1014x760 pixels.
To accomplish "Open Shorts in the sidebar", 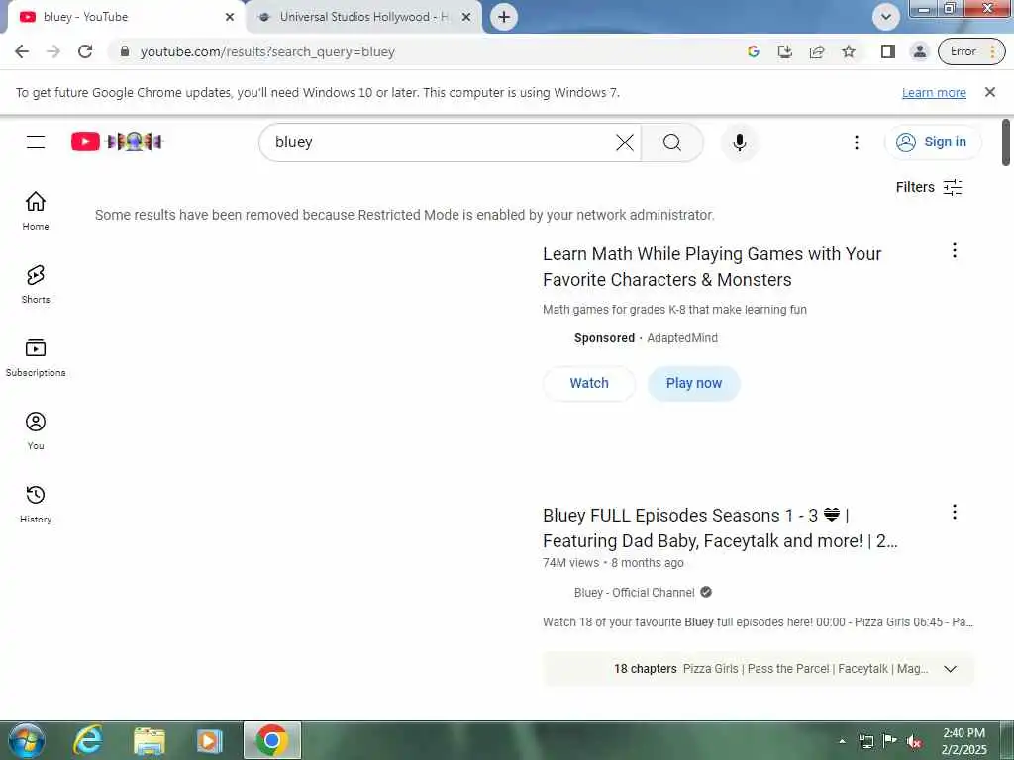I will (36, 284).
